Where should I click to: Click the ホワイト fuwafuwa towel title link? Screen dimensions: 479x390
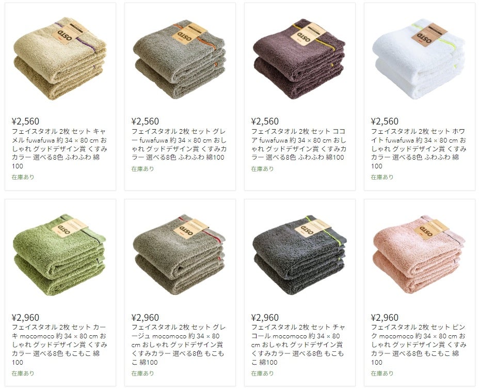click(x=419, y=149)
